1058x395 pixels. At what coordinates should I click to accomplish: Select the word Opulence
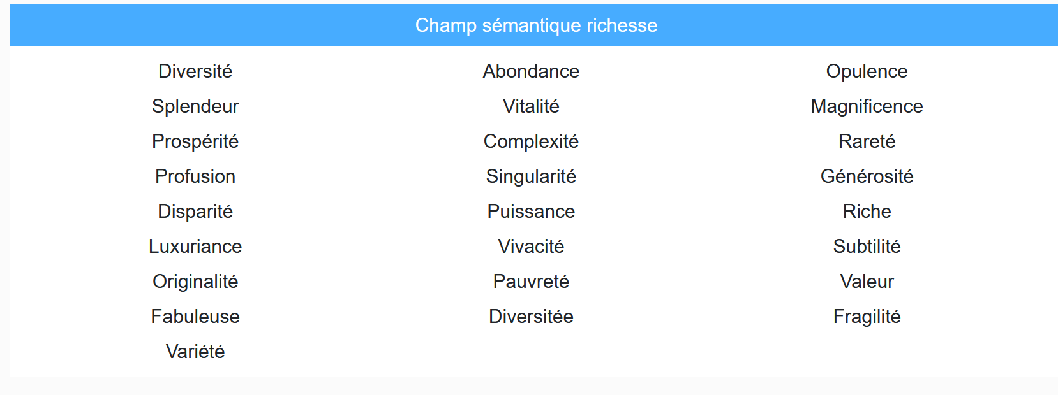867,71
